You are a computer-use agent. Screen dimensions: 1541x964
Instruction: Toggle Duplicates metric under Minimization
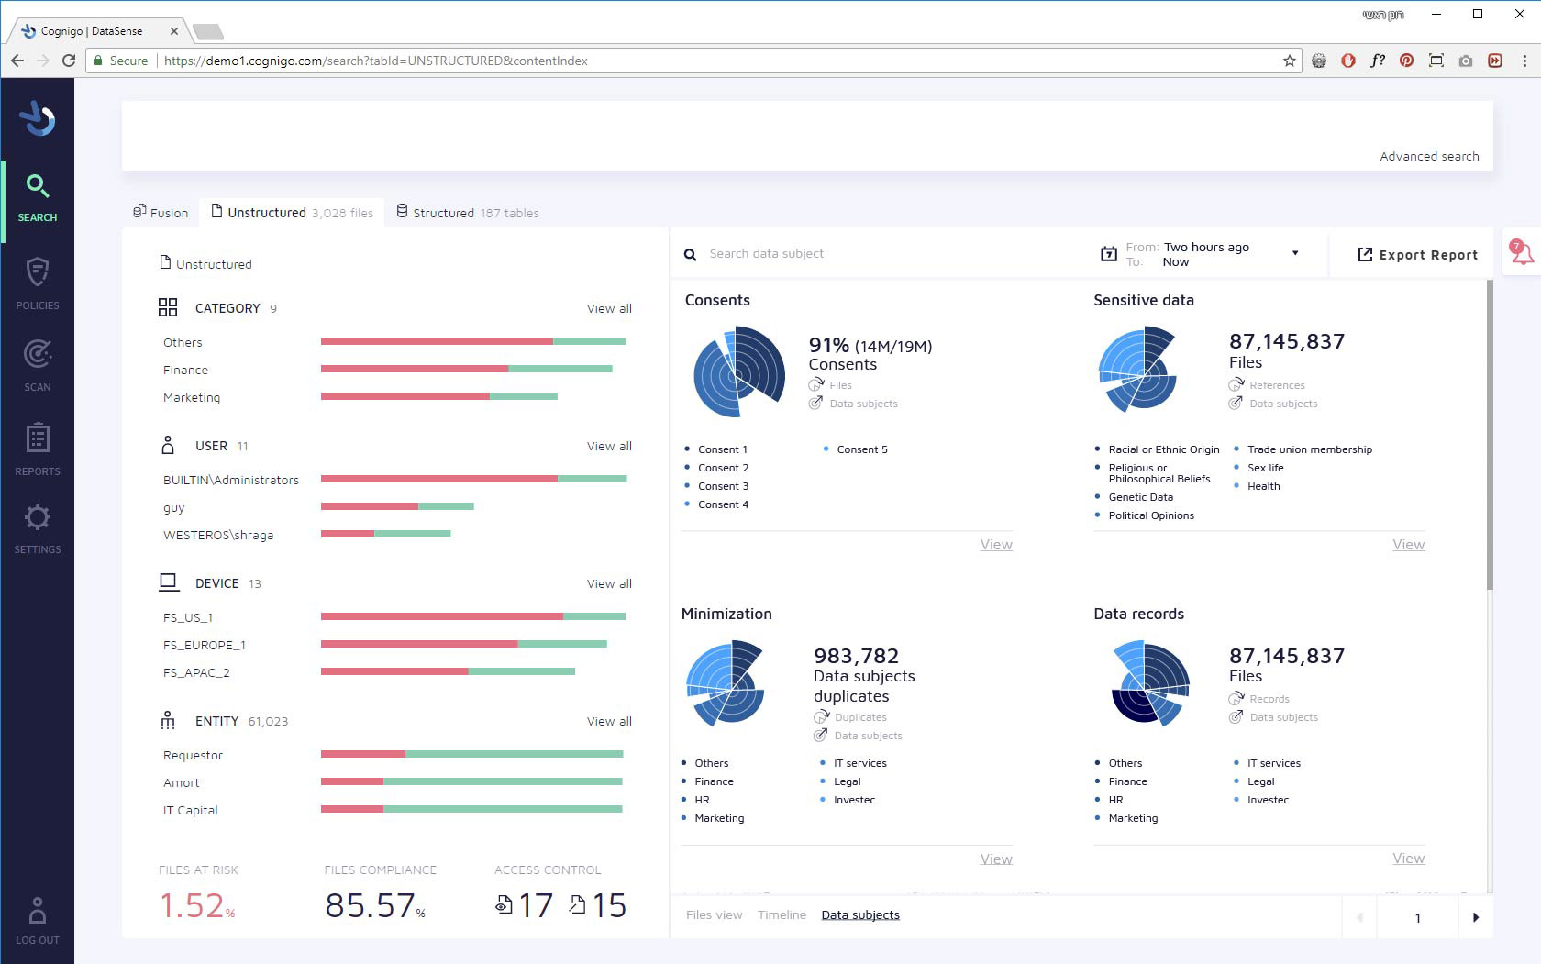850,717
